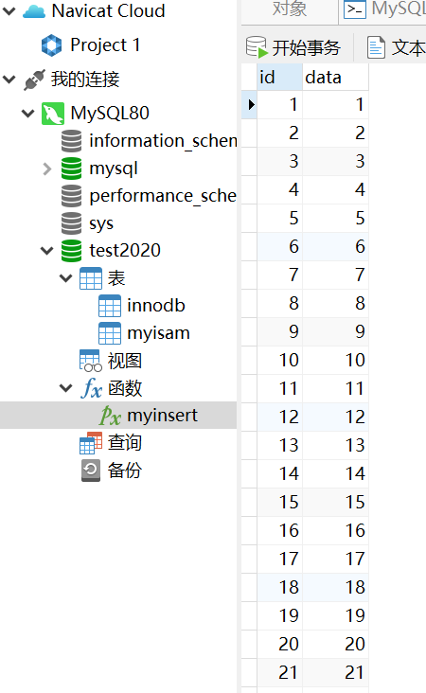Image resolution: width=426 pixels, height=693 pixels.
Task: Select information_schema database label
Action: pos(163,141)
